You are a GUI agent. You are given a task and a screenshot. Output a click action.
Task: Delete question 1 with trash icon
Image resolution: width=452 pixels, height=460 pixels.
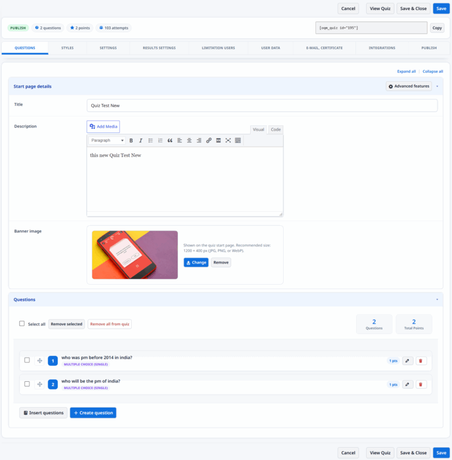[421, 361]
